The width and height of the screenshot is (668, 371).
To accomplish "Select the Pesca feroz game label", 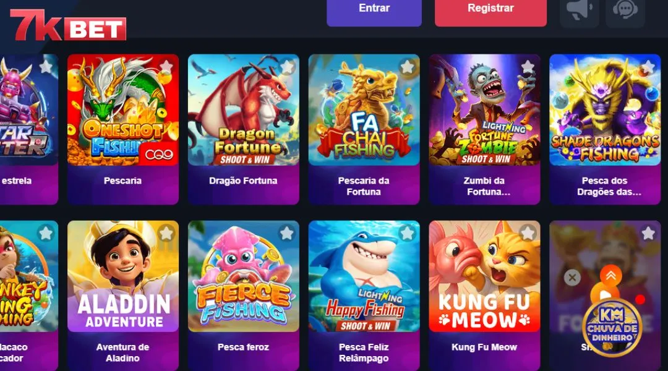I will click(243, 347).
